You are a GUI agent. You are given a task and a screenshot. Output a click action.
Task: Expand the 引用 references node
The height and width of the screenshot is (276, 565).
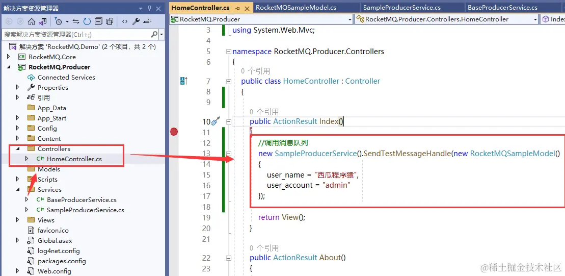coord(18,97)
